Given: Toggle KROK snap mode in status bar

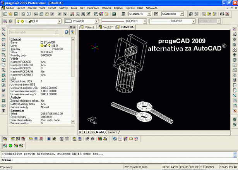Looking at the screenshot, I should click(166, 167).
